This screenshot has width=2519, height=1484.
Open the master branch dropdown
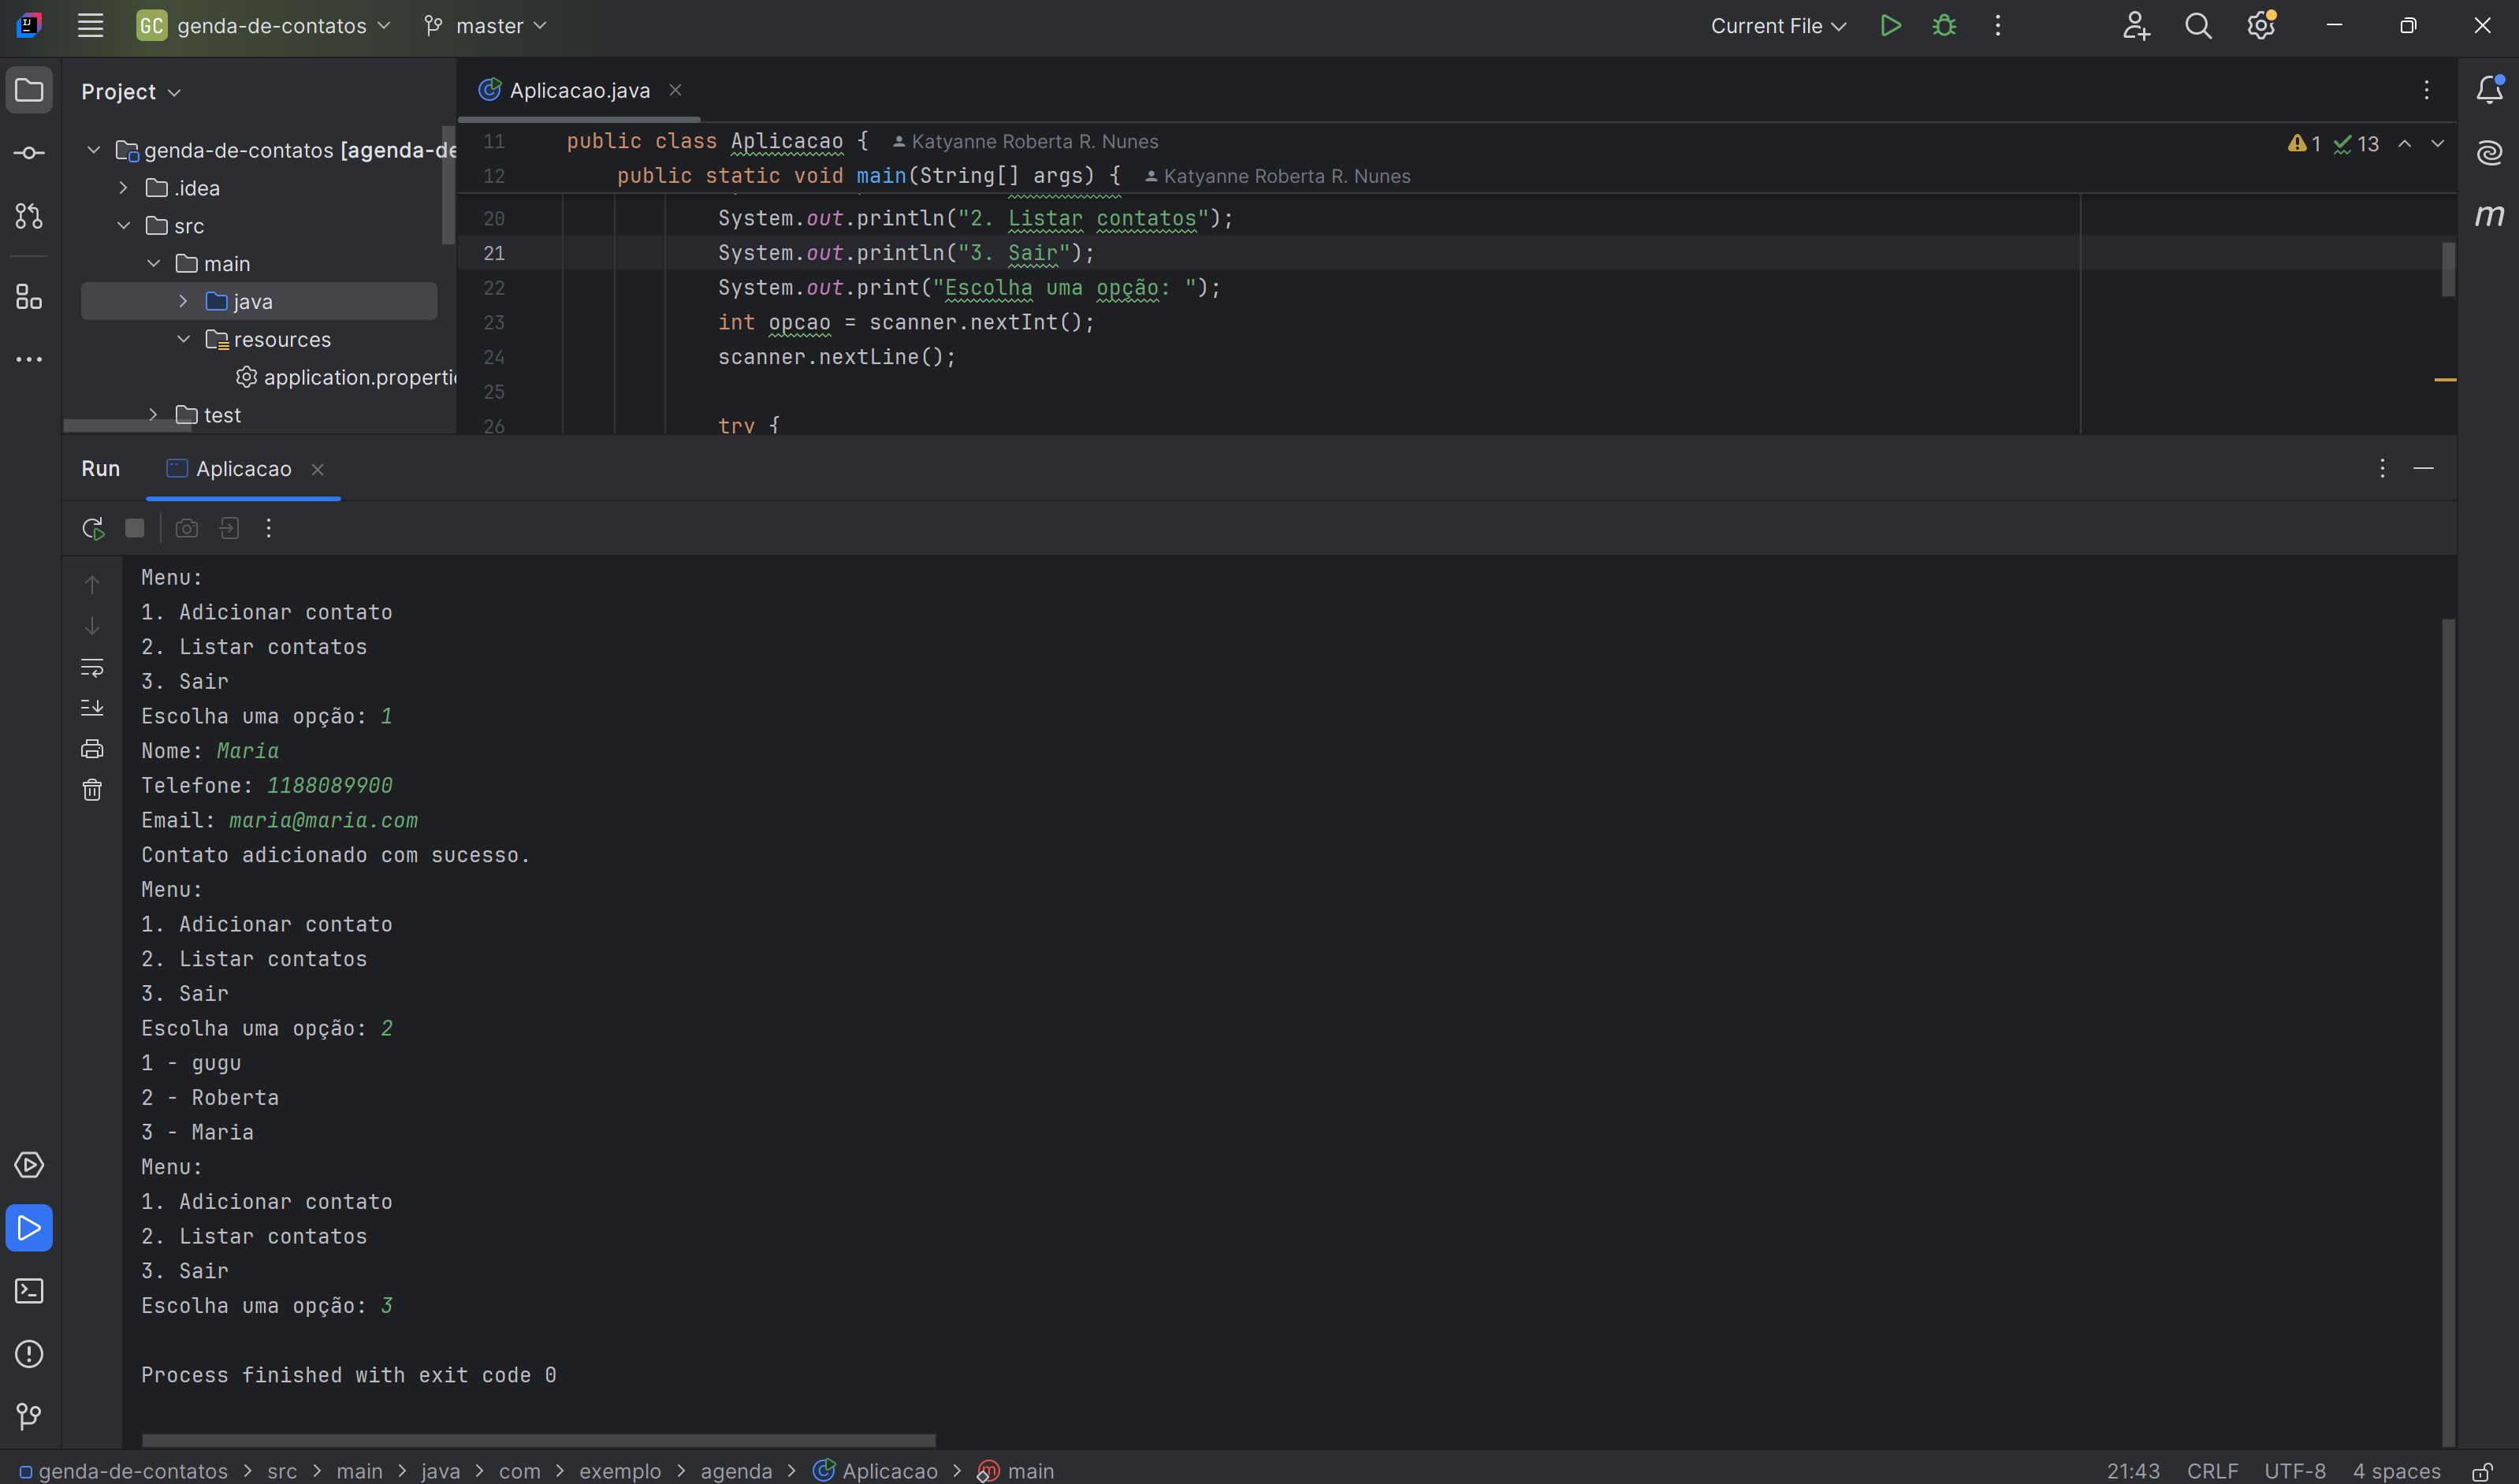click(x=486, y=26)
